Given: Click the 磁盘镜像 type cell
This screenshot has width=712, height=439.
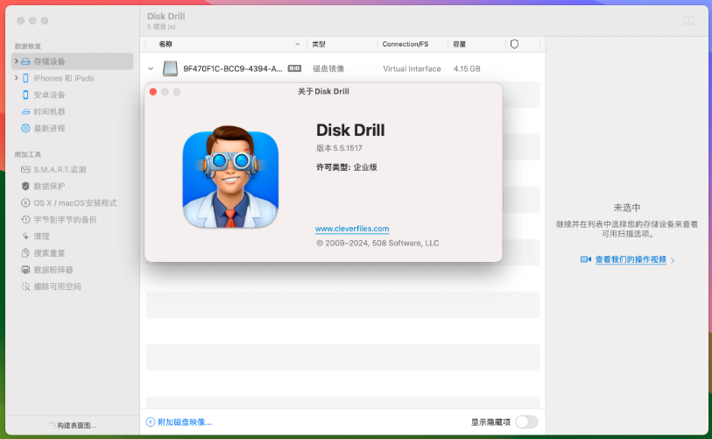Looking at the screenshot, I should point(328,68).
